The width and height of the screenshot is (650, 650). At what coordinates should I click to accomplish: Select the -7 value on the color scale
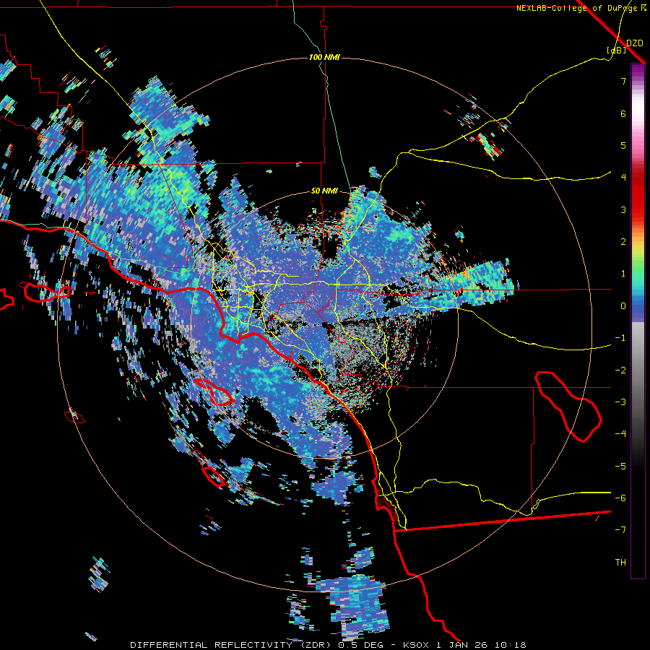[620, 530]
